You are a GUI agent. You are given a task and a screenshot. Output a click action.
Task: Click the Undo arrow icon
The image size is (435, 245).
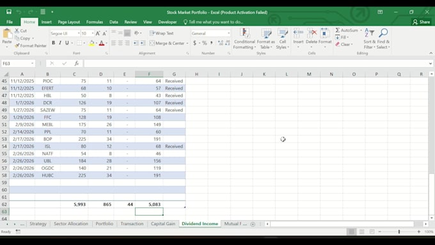[x=19, y=12]
